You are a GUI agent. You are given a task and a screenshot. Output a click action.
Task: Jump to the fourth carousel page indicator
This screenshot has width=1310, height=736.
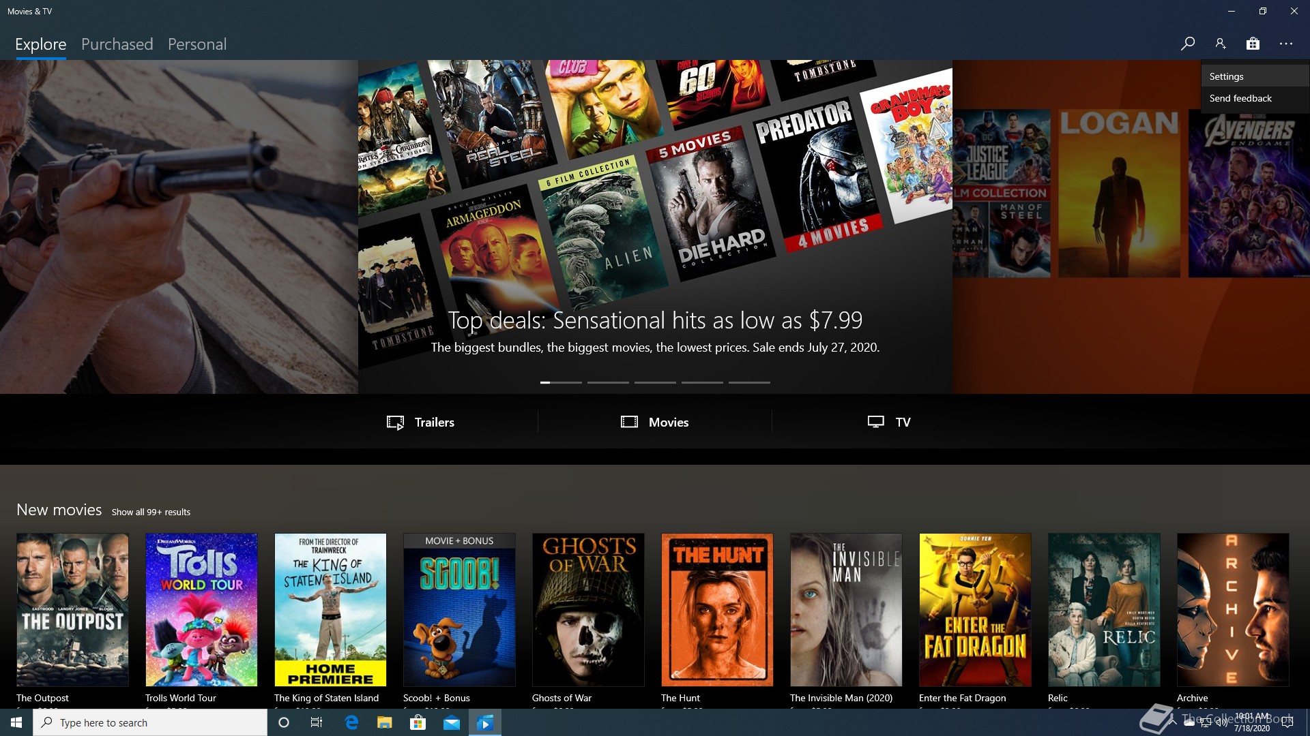[x=702, y=382]
